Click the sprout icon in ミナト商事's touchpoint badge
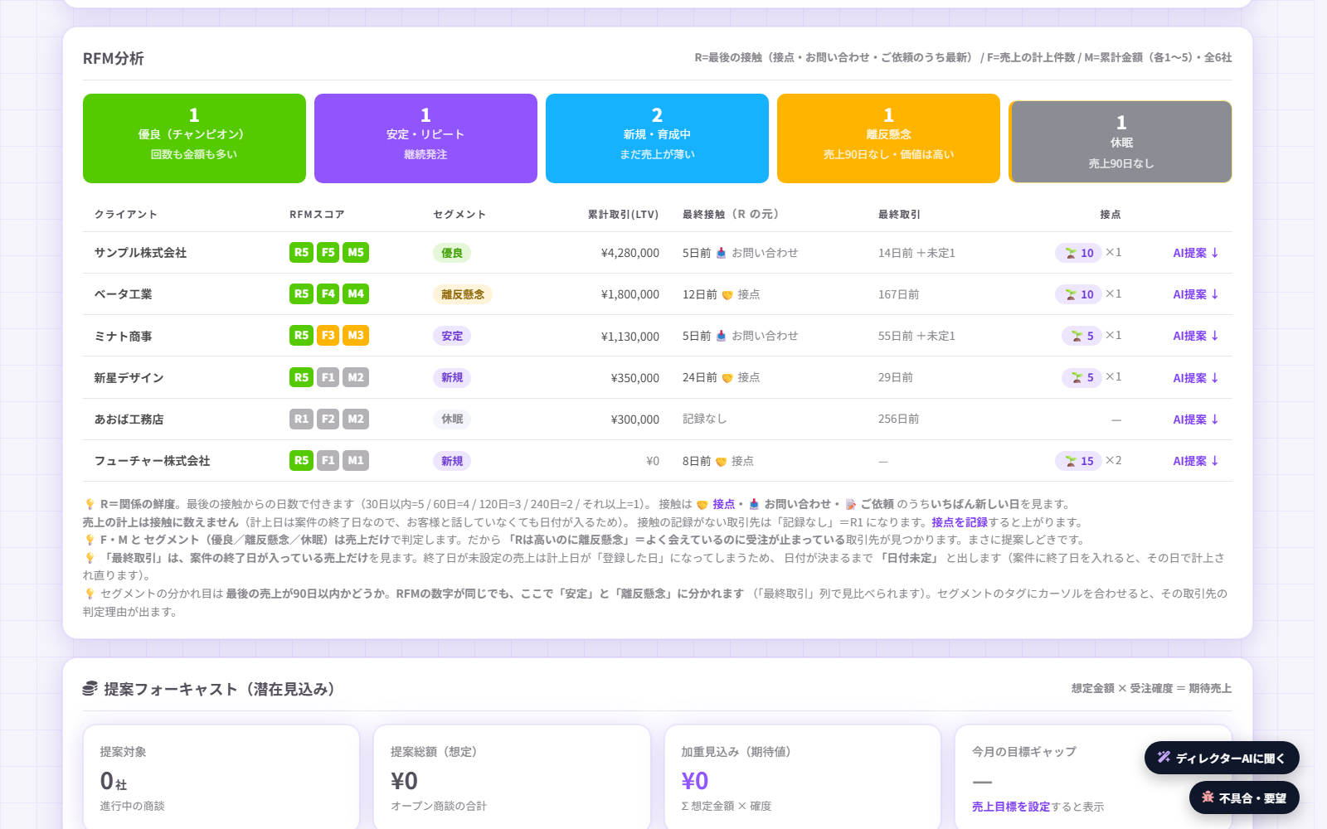Screen dimensions: 1327x829 pyautogui.click(x=1077, y=336)
